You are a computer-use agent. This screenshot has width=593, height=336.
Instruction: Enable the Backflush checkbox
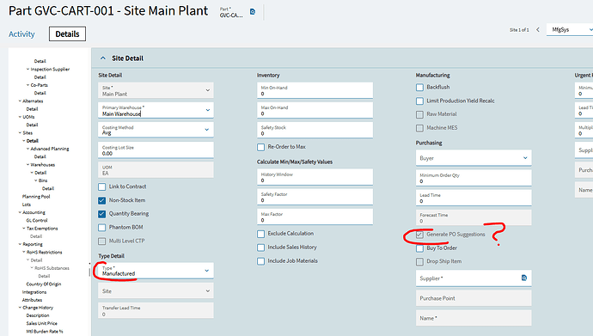pos(419,88)
